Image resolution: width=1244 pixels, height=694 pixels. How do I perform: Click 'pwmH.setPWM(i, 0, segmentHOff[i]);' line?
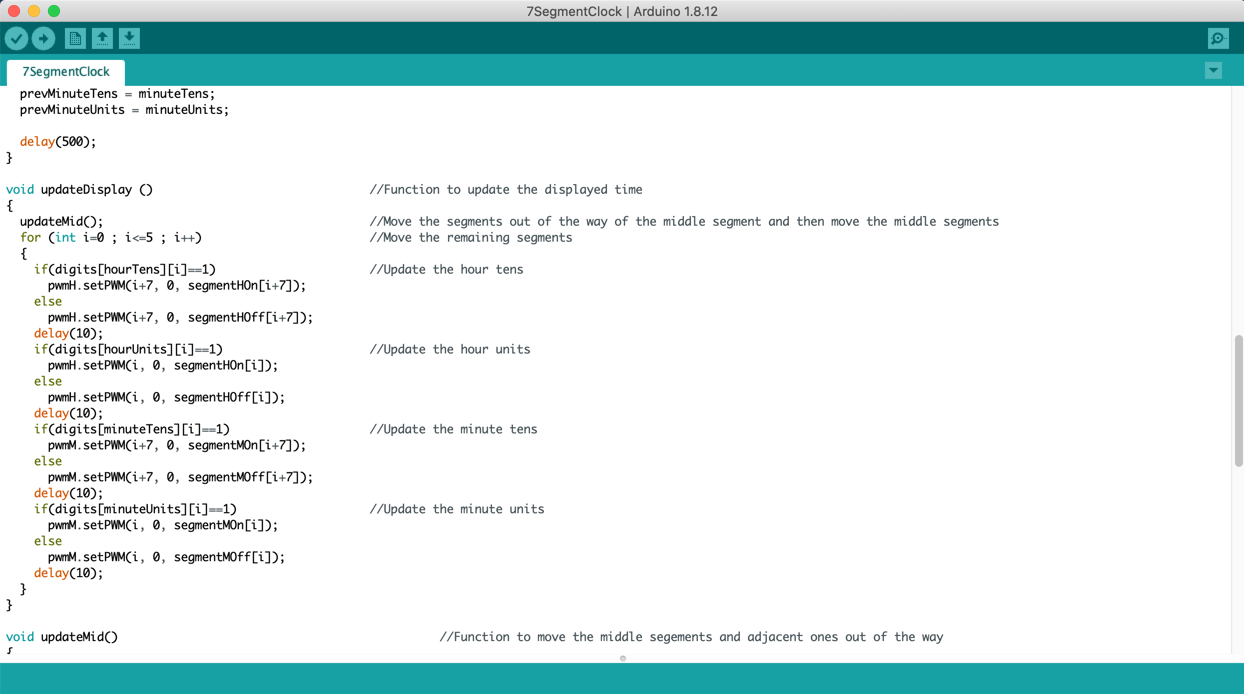166,397
